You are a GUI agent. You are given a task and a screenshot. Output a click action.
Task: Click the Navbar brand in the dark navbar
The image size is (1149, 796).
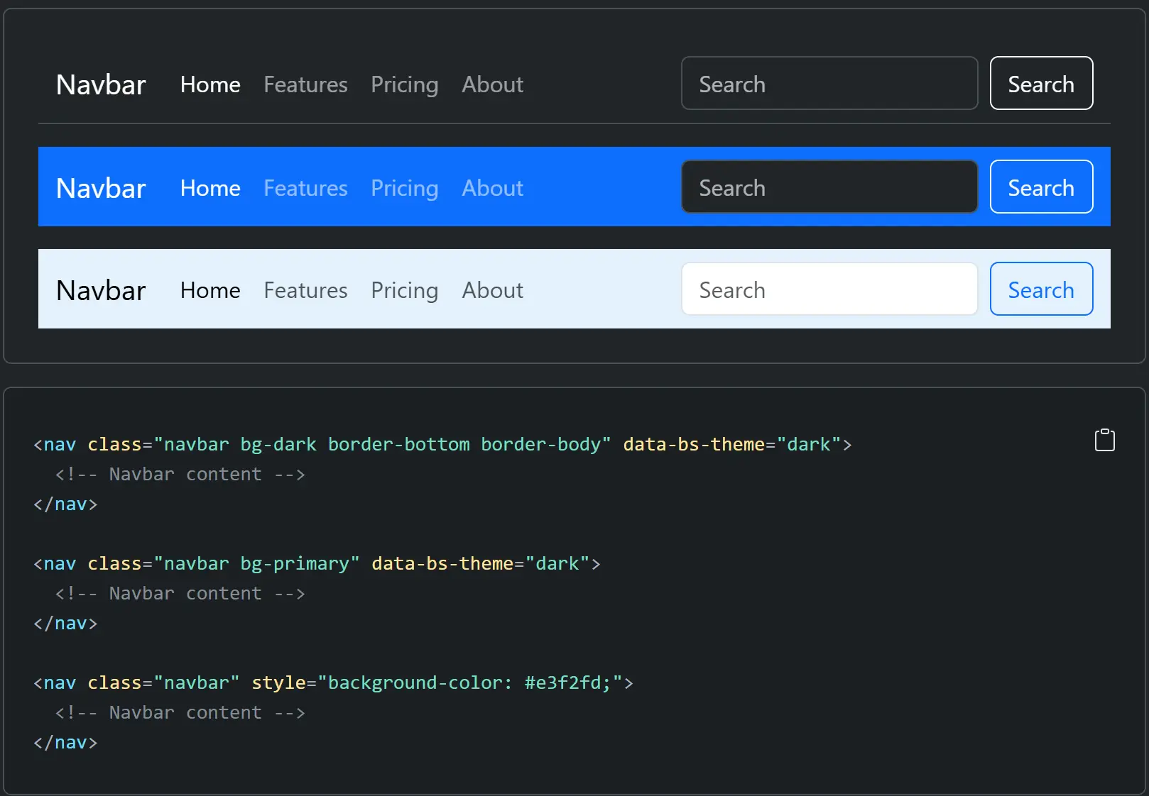point(101,84)
